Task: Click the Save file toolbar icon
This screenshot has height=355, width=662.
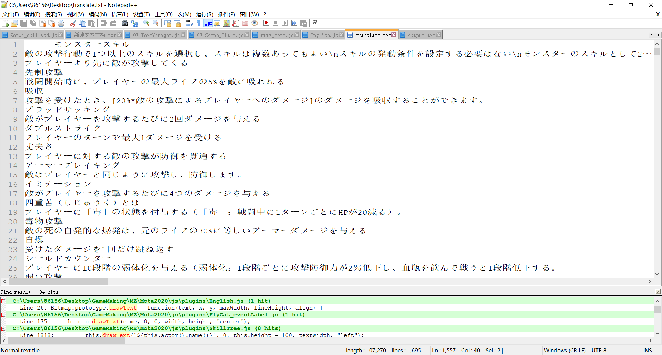Action: (x=24, y=23)
